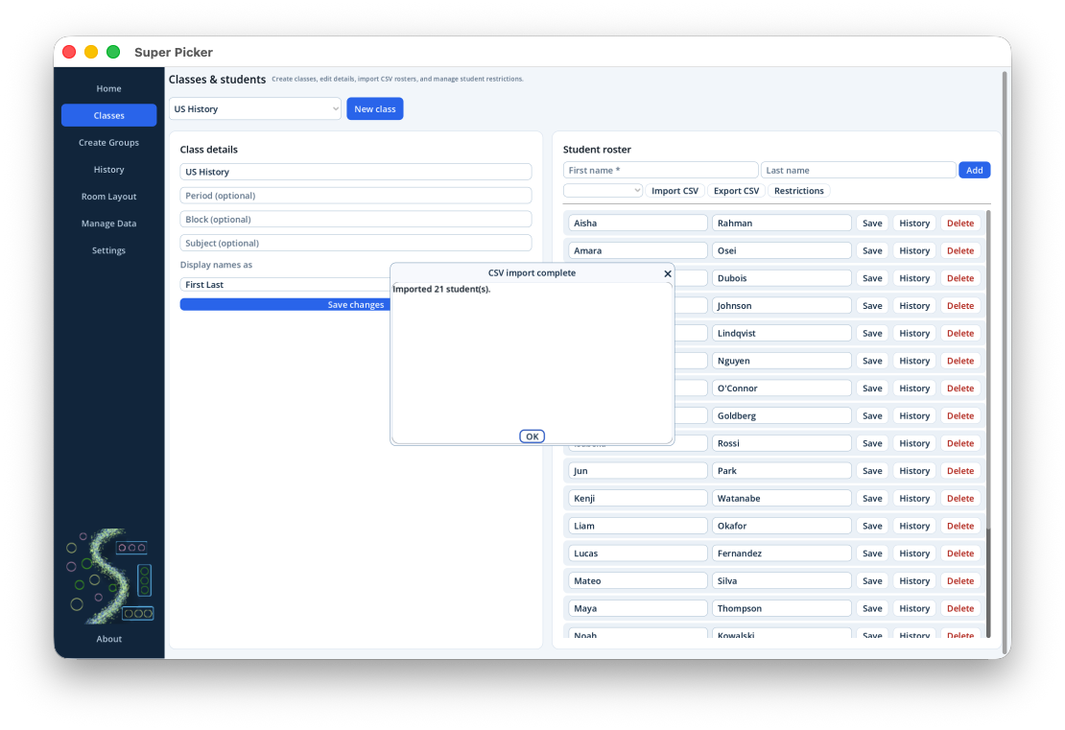Screen dimensions: 1065x730
Task: Open student Restrictions
Action: tap(798, 191)
